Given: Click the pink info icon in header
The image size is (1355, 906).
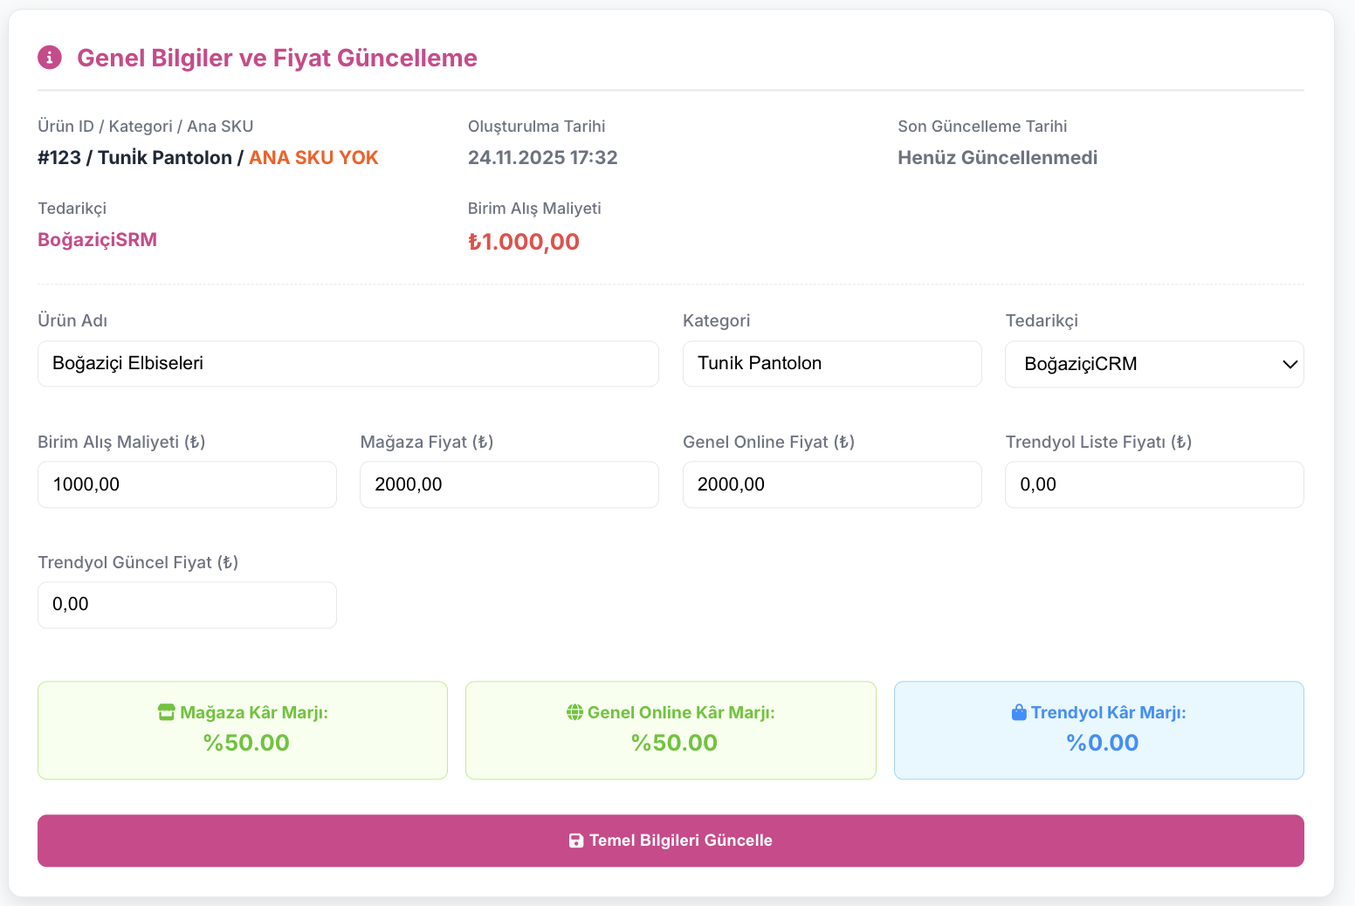Looking at the screenshot, I should [50, 58].
